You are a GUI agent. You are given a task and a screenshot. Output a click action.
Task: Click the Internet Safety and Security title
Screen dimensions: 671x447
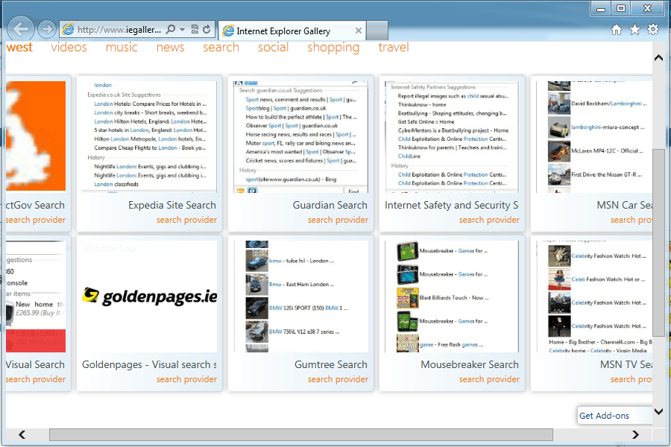pos(452,206)
